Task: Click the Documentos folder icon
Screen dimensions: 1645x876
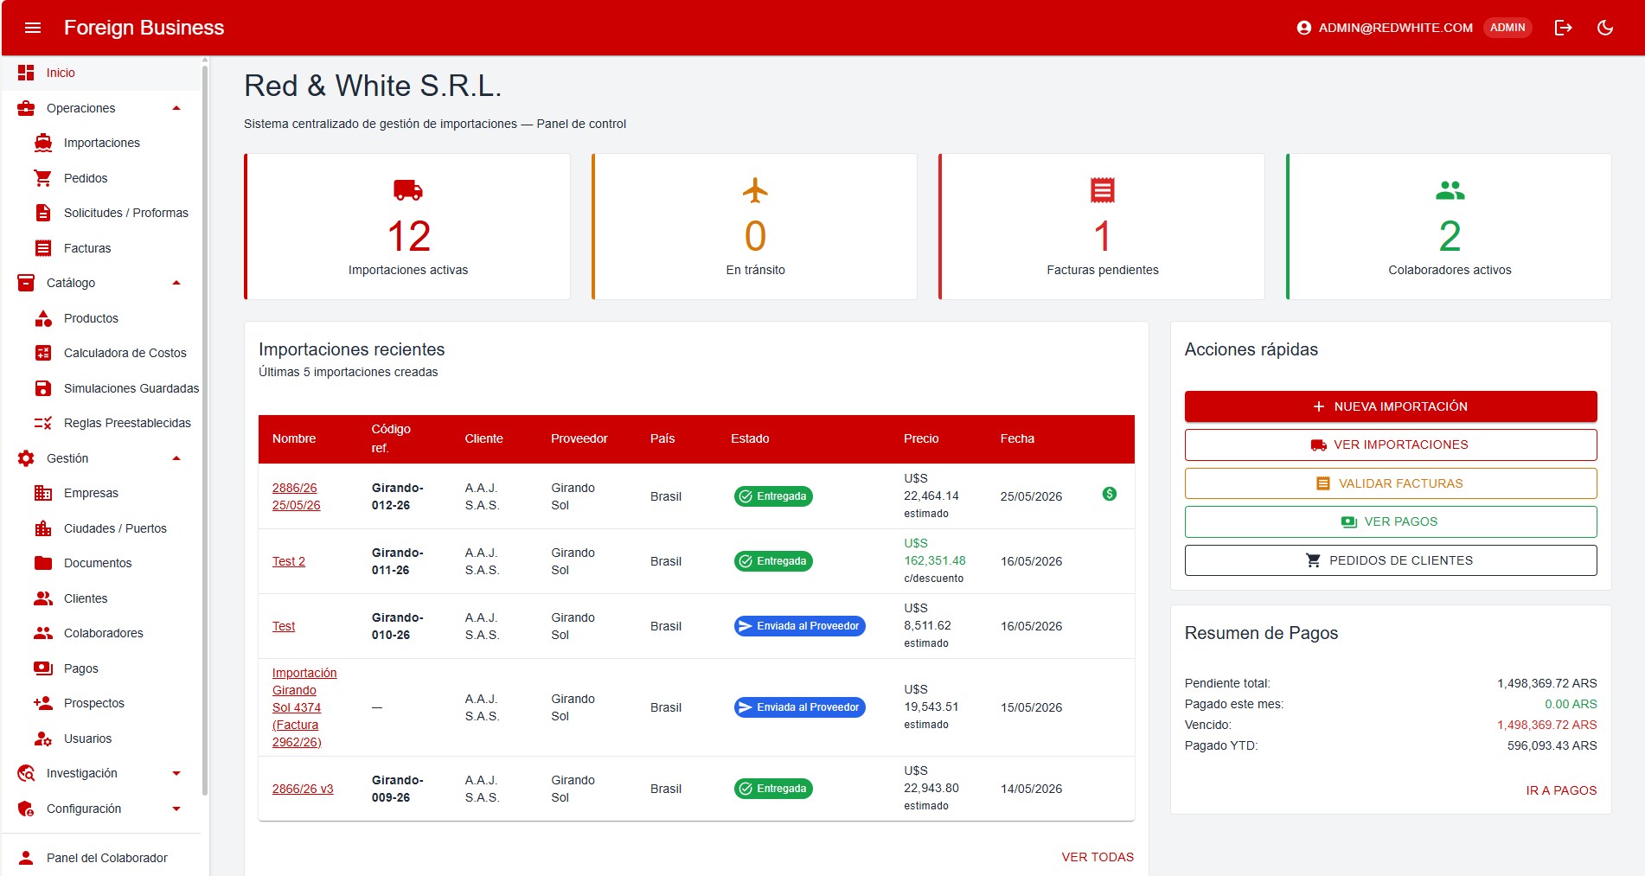Action: [43, 563]
